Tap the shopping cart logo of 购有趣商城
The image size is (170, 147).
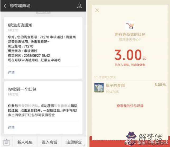pos(130,25)
